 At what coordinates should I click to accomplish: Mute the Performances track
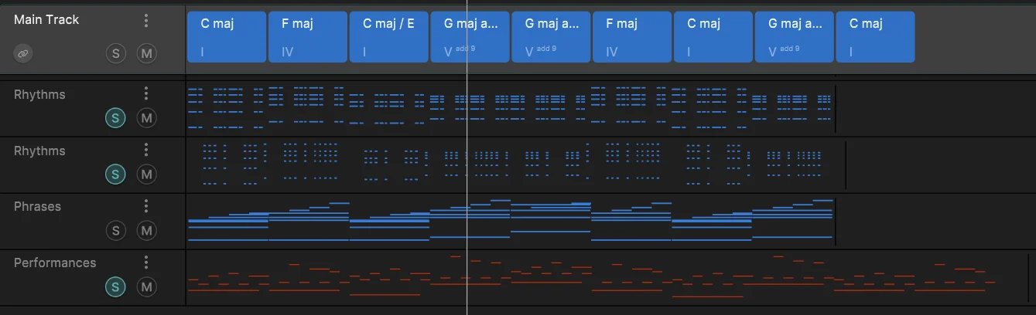point(146,287)
